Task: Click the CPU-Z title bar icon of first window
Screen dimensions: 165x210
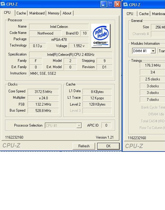Action: pyautogui.click(x=3, y=4)
